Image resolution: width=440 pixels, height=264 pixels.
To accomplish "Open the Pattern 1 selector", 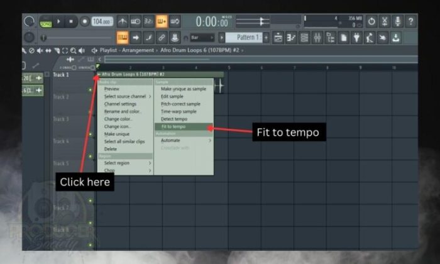I will [244, 38].
